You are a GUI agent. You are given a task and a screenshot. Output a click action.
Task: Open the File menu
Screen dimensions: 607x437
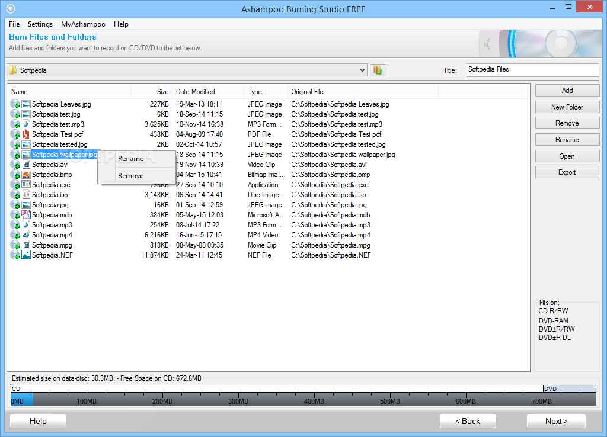point(14,24)
